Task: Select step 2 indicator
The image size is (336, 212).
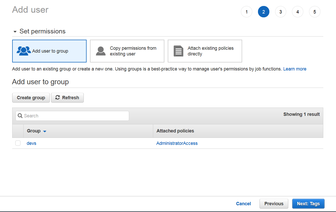Action: 264,12
